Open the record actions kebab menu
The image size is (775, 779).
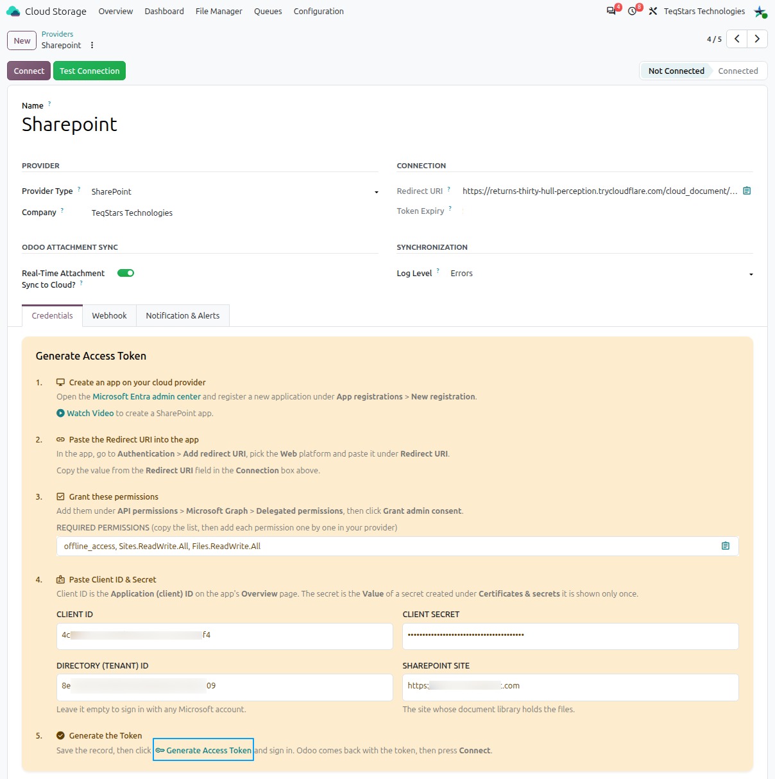92,45
